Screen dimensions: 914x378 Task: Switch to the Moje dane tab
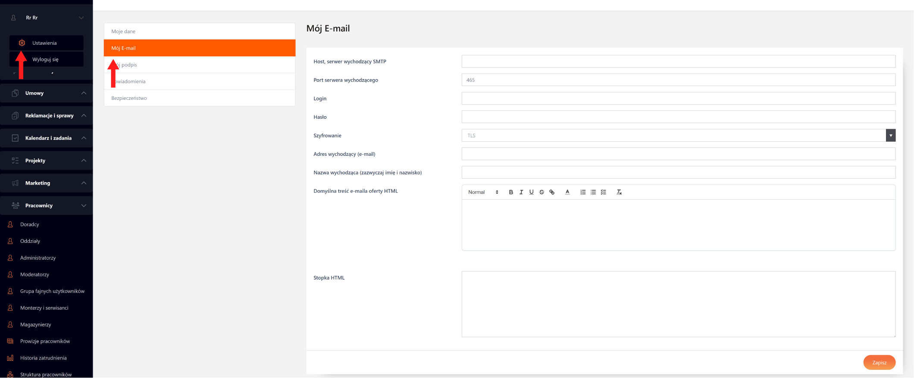199,31
